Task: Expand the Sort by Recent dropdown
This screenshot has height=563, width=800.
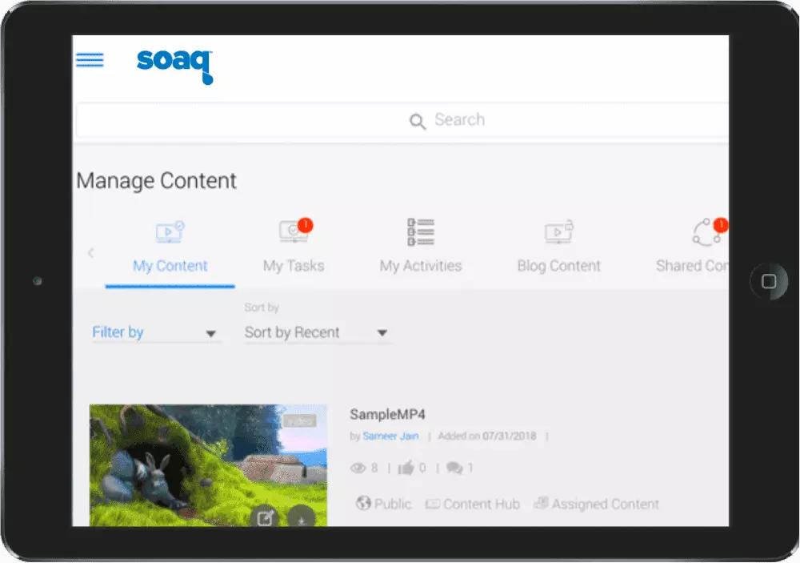Action: [317, 332]
